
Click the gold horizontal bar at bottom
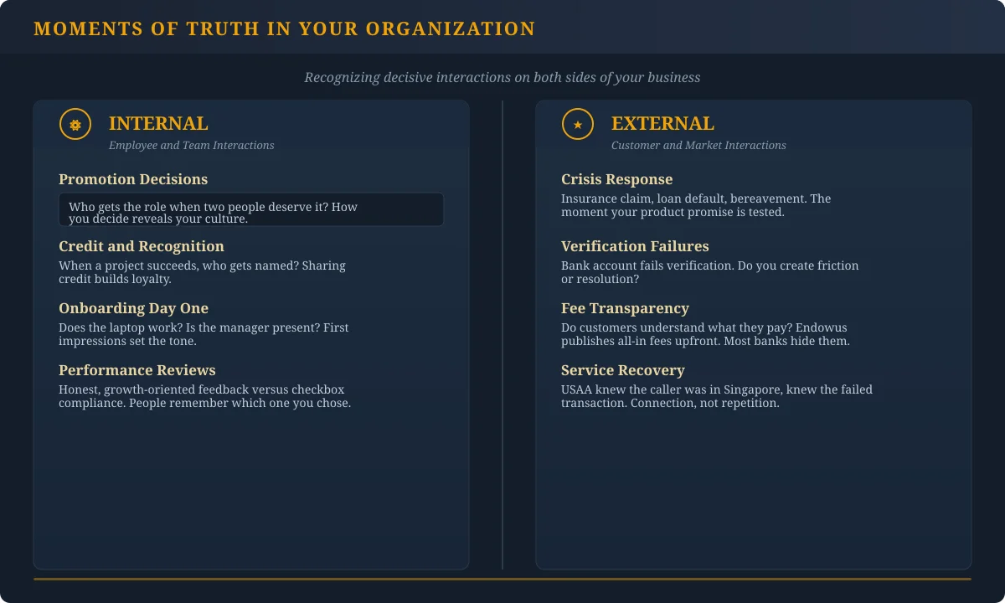502,577
